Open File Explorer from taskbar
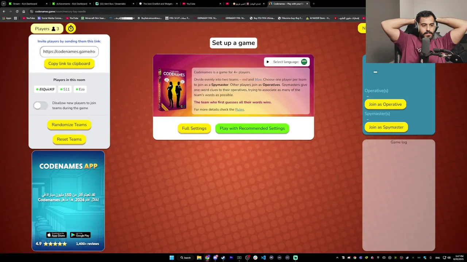The height and width of the screenshot is (262, 467). pyautogui.click(x=199, y=258)
